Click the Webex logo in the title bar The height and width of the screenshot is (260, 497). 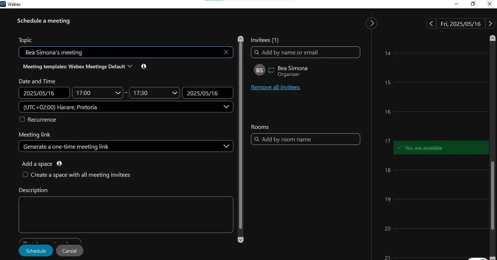point(4,4)
